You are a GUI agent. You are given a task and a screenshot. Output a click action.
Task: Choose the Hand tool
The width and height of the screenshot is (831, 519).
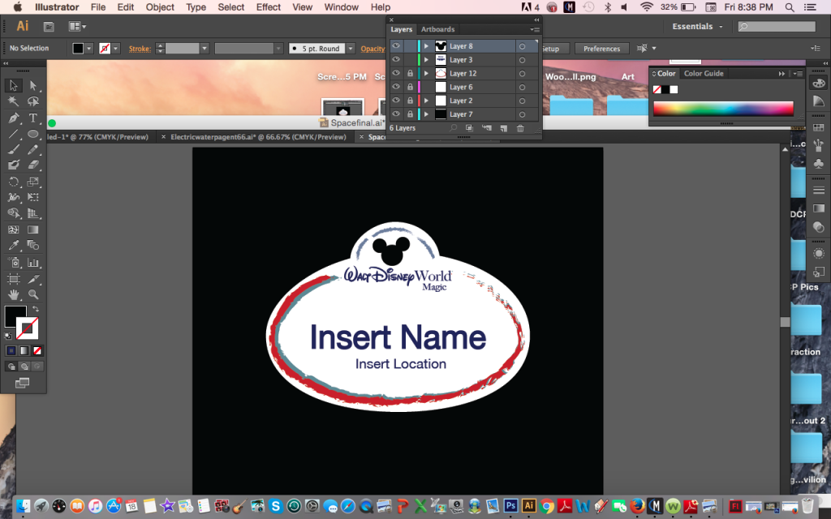click(x=13, y=294)
